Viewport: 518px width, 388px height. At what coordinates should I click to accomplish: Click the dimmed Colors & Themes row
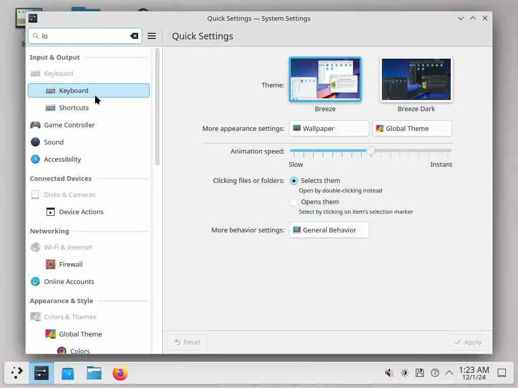89,317
